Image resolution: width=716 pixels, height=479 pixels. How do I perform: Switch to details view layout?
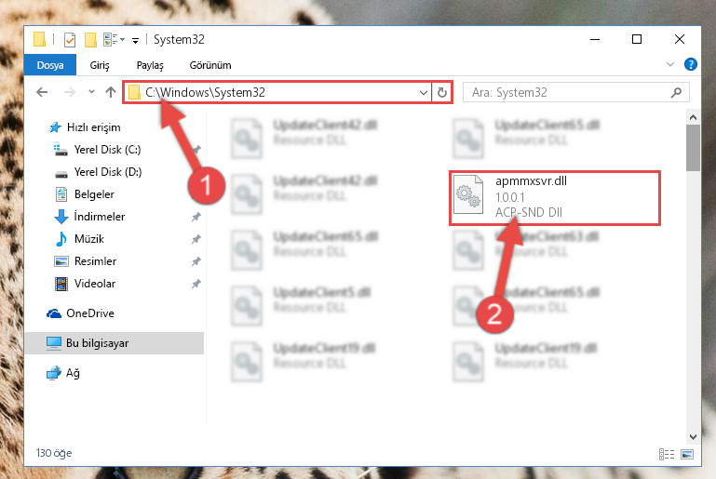667,454
